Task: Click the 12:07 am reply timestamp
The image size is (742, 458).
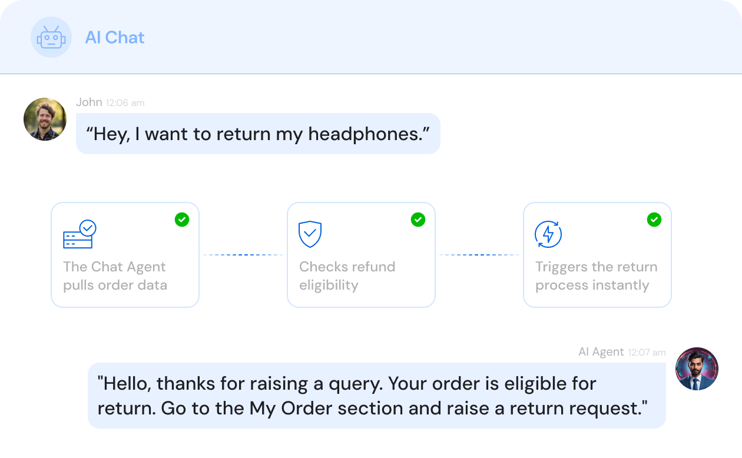Action: click(x=647, y=353)
